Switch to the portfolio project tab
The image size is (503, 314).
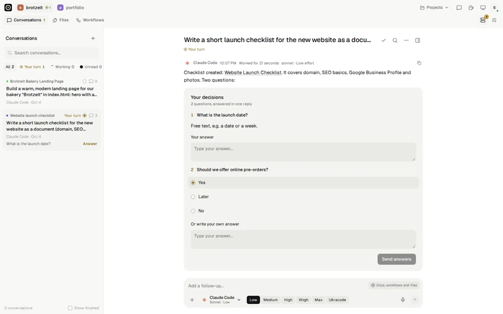70,8
